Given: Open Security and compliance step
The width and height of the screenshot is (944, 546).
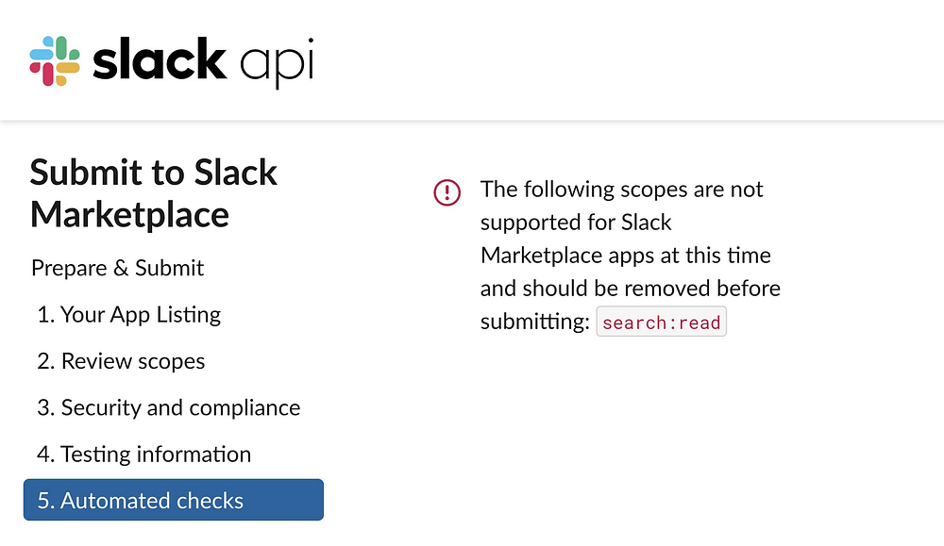Looking at the screenshot, I should click(169, 407).
